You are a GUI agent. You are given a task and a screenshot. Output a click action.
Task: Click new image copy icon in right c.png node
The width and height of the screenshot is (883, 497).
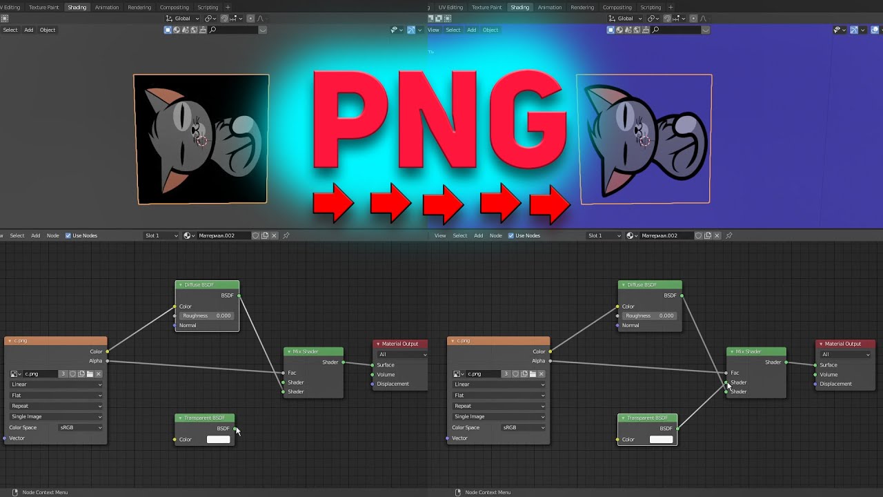coord(524,373)
